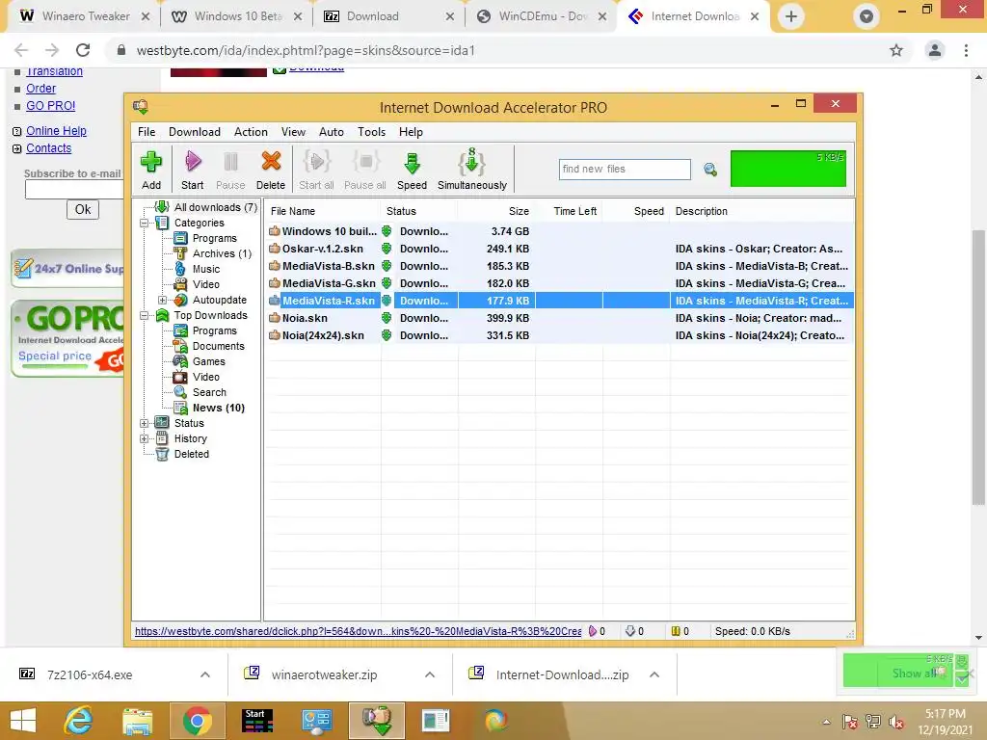The height and width of the screenshot is (740, 987).
Task: Select the Noia.skn download row
Action: pyautogui.click(x=559, y=318)
